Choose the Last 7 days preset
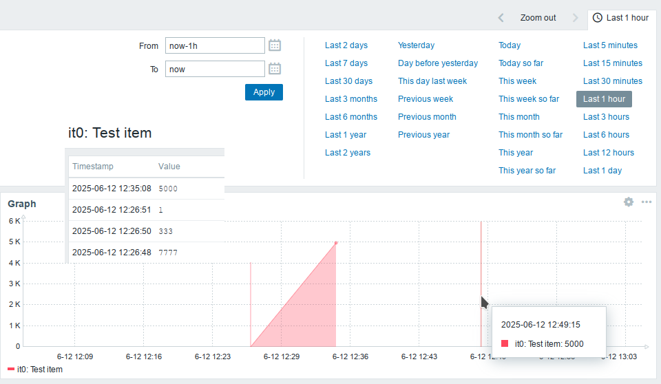 click(346, 63)
